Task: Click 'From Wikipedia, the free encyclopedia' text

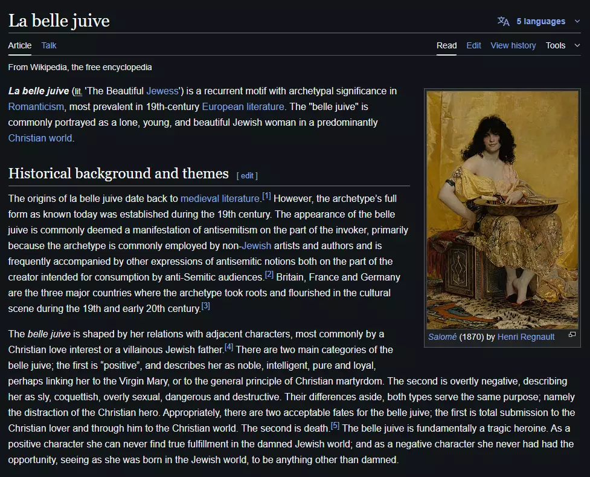Action: (80, 68)
